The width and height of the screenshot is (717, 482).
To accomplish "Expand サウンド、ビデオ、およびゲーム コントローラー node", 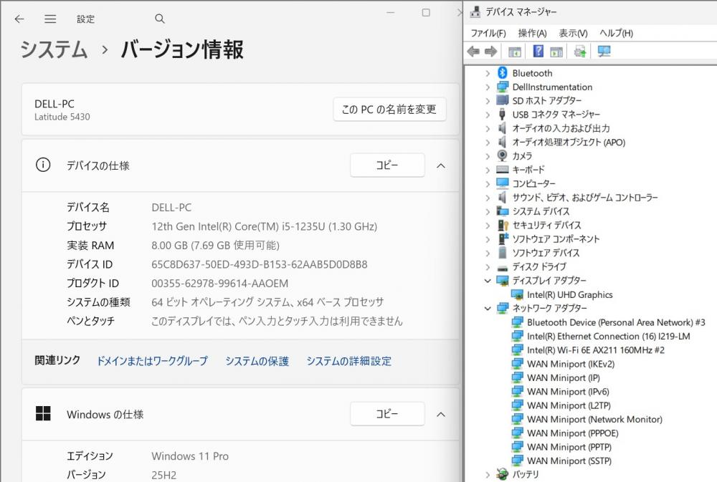I will (488, 198).
